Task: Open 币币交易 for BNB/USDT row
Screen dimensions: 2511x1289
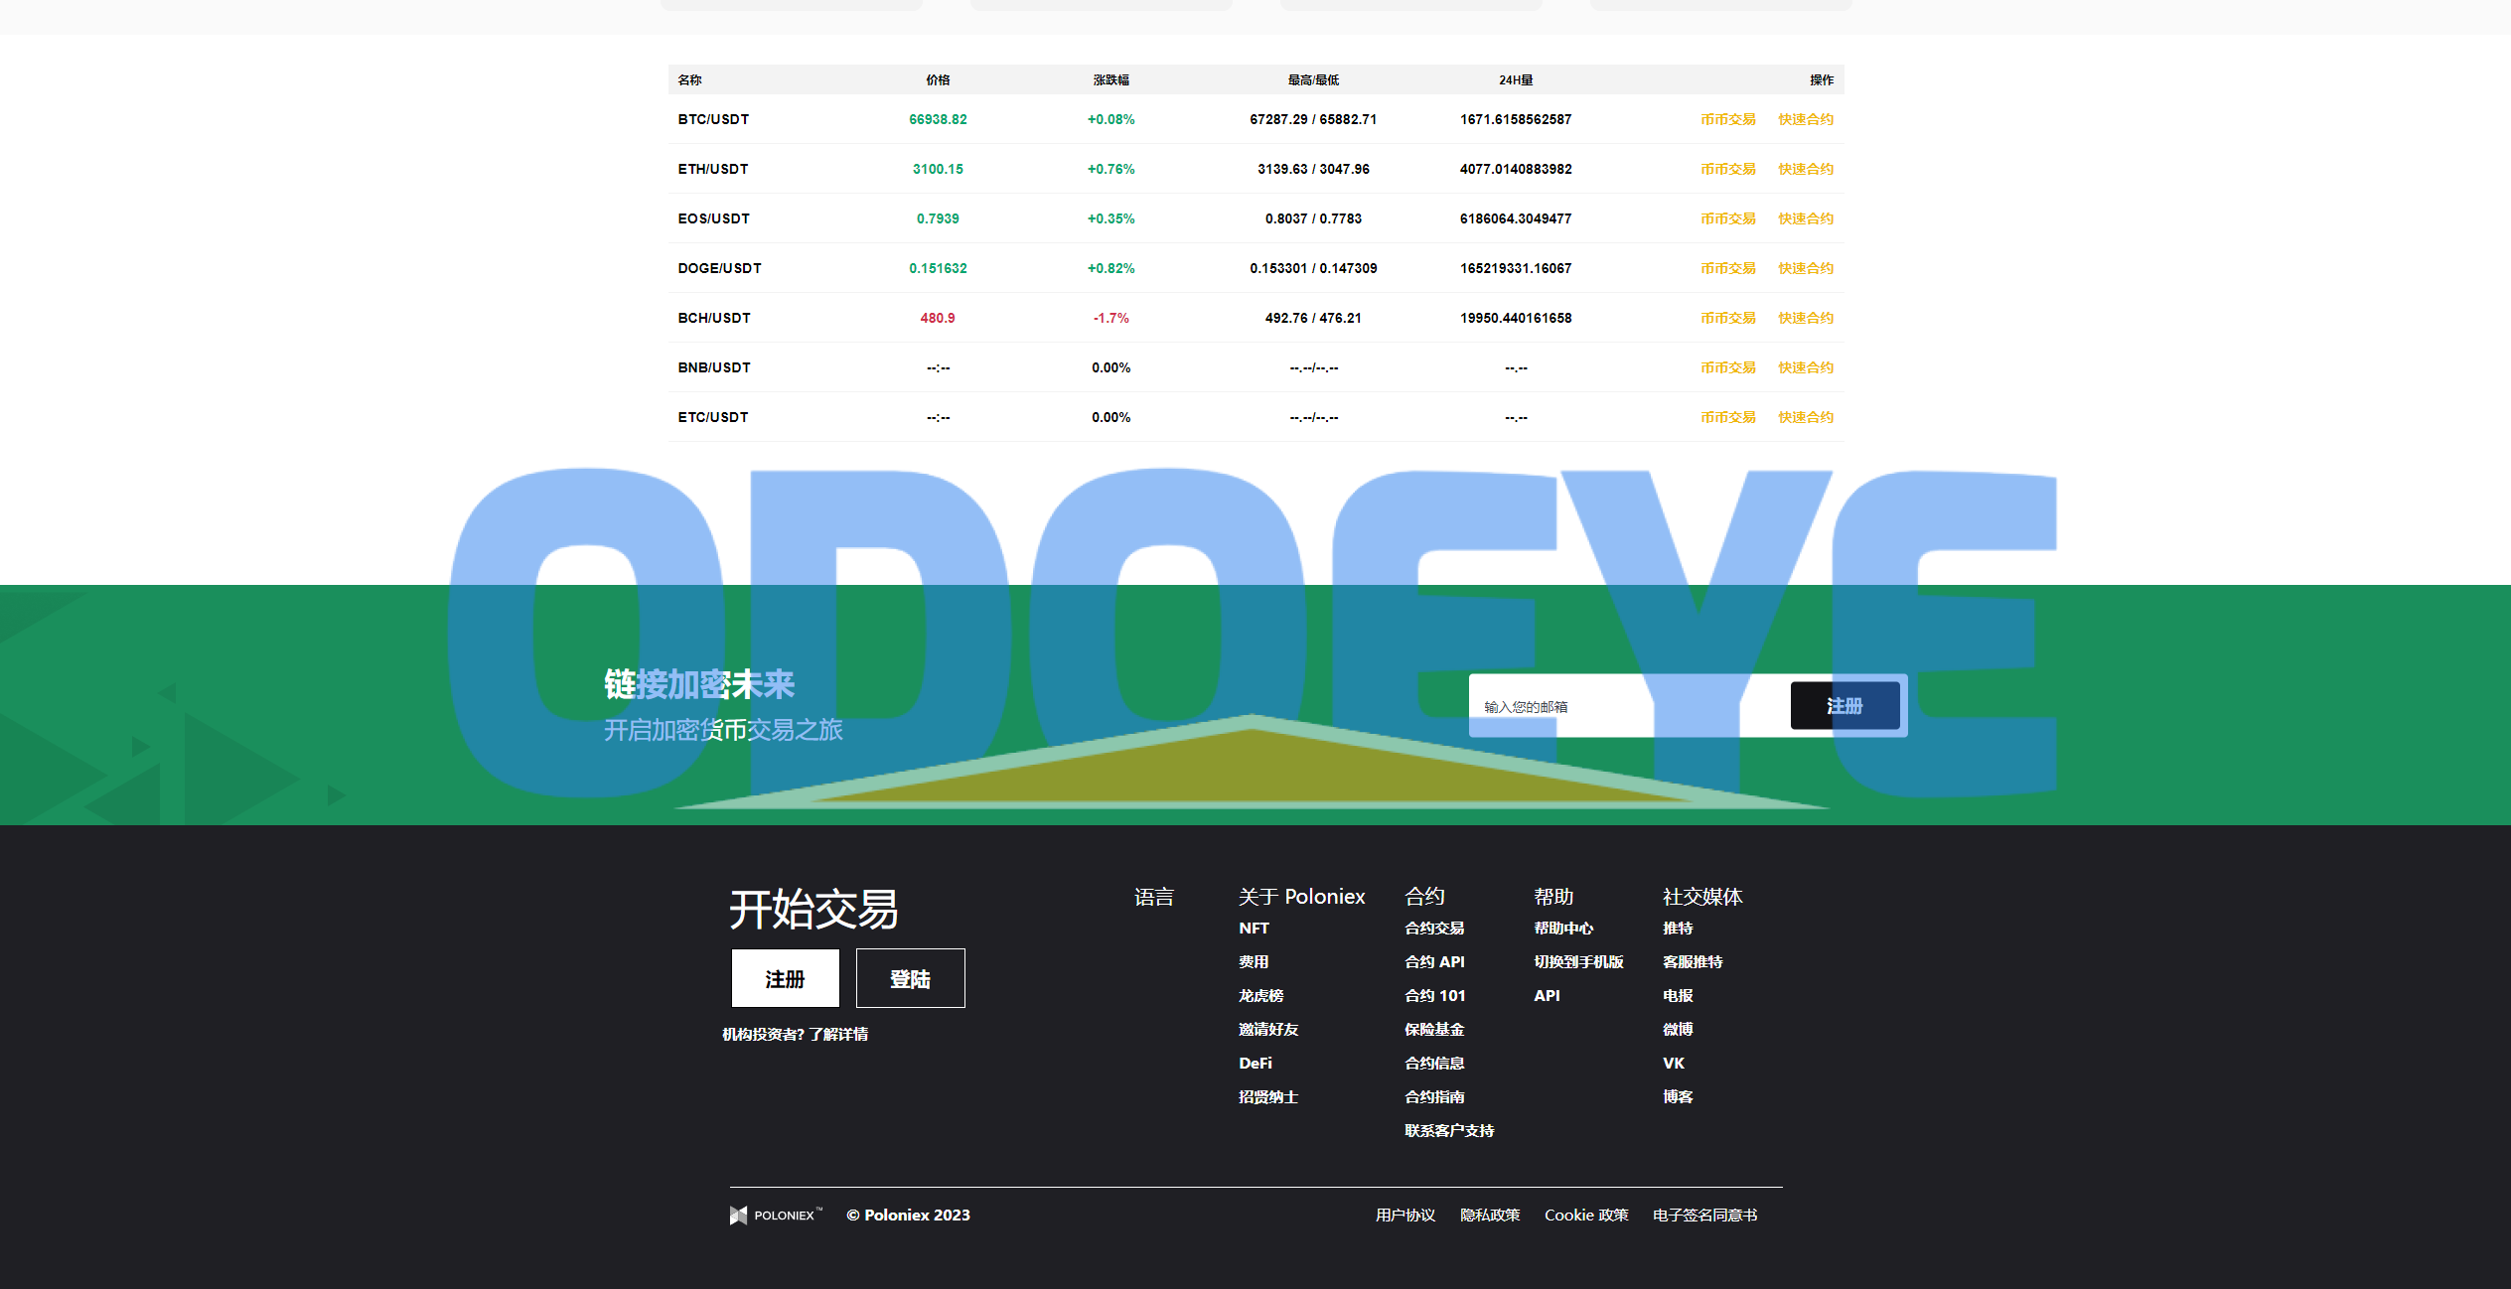Action: pyautogui.click(x=1727, y=367)
